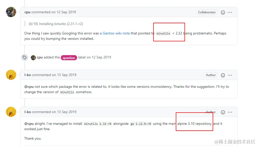Viewport: 257px width, 146px height.
Task: Click l-ko avatar beside the 'not sure' comment
Action: coord(11,75)
